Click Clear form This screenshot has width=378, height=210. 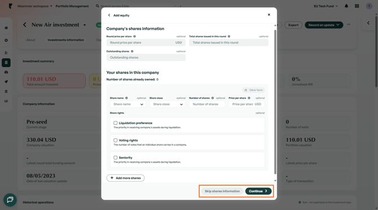point(253,90)
